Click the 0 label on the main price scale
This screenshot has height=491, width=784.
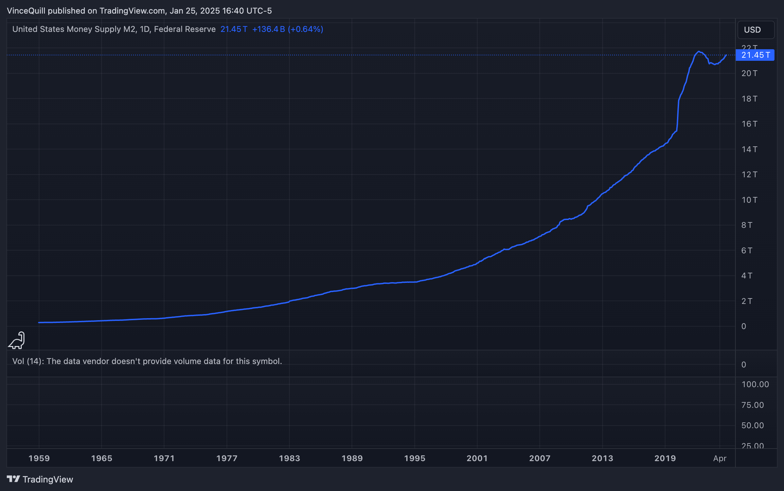click(x=744, y=326)
